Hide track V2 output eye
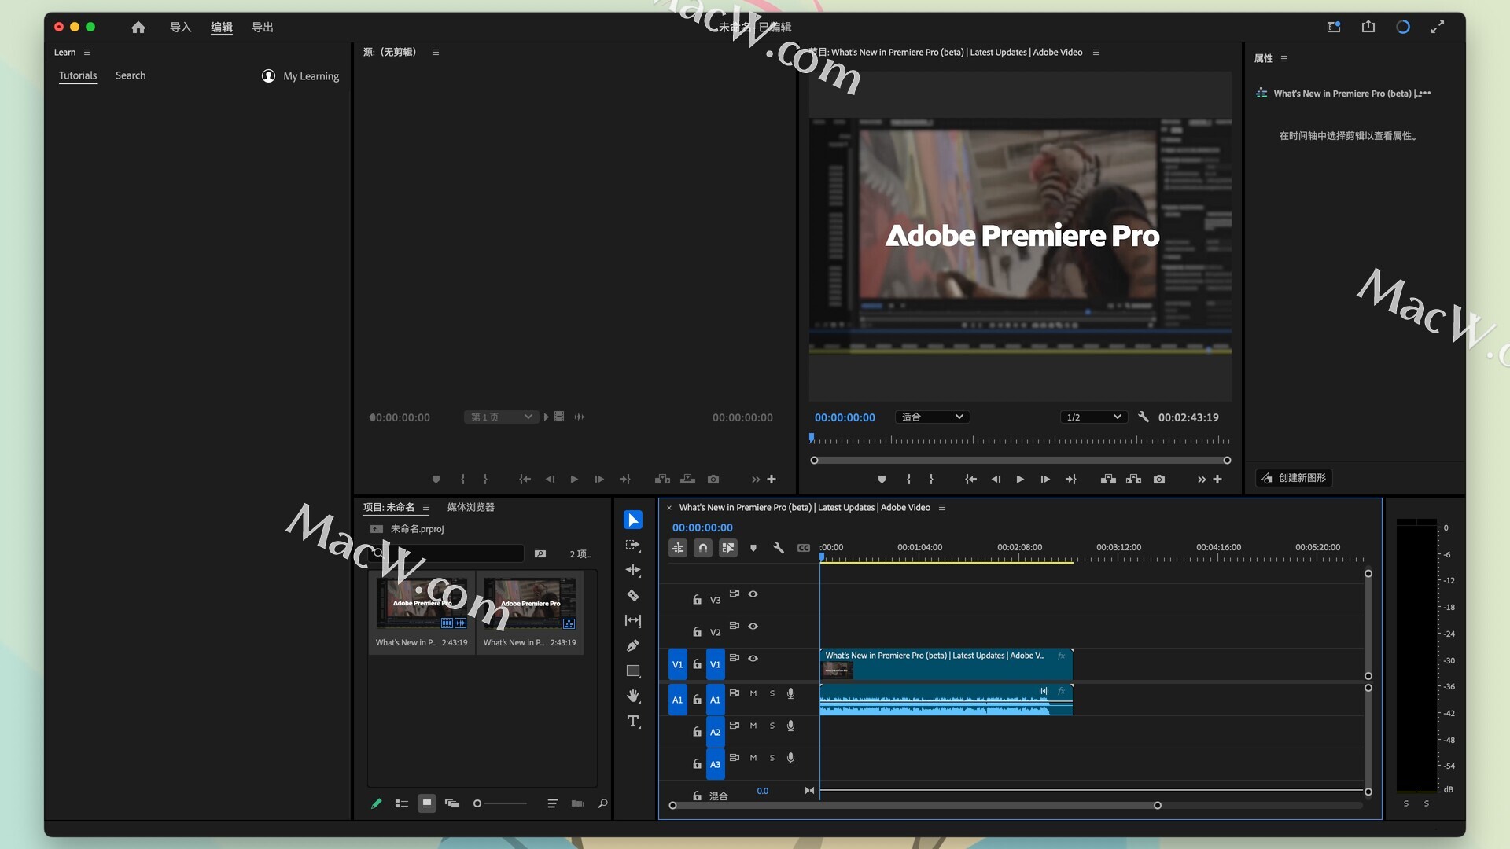Screen dimensions: 1510x849 click(753, 627)
